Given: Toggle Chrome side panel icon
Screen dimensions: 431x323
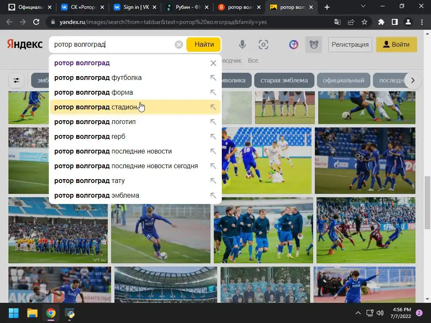Looking at the screenshot, I should point(395,22).
